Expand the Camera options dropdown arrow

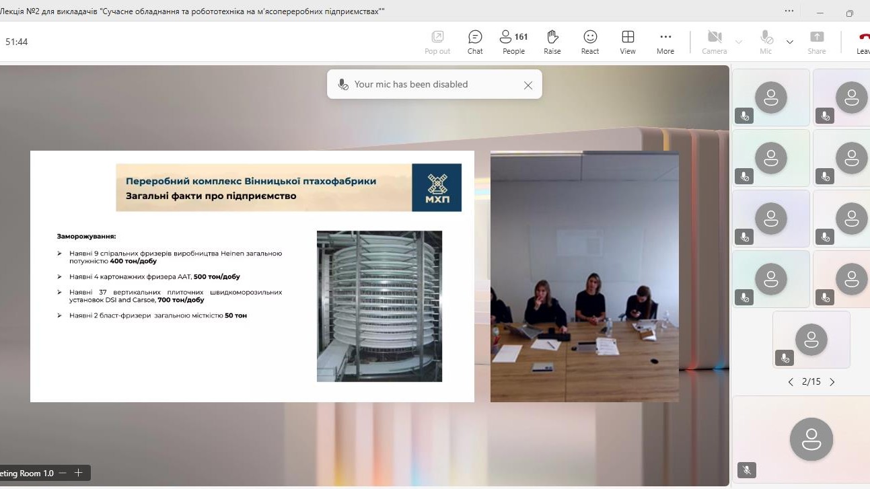[739, 42]
